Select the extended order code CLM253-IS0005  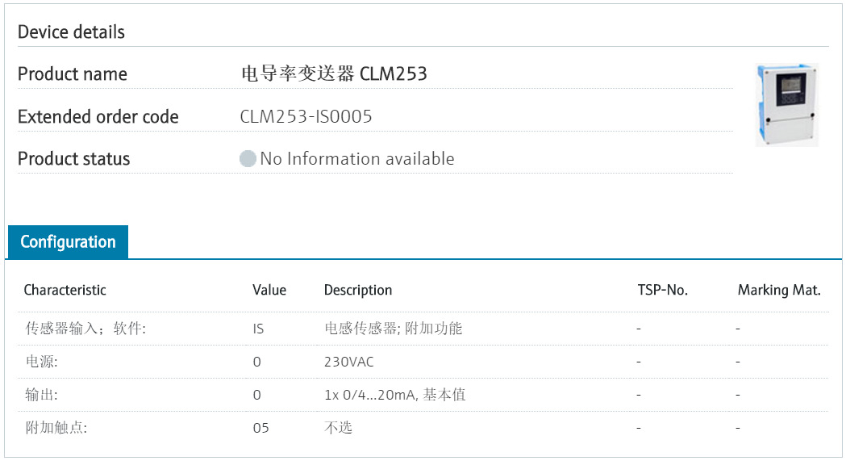click(x=306, y=117)
